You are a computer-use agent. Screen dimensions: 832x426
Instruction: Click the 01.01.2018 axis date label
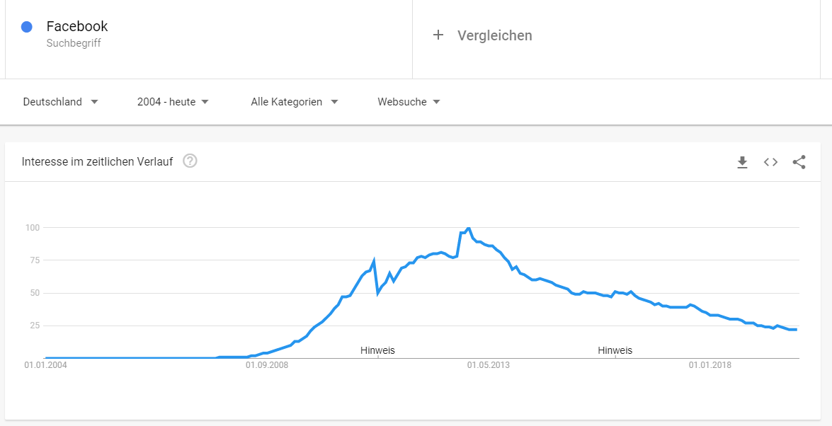pos(710,366)
